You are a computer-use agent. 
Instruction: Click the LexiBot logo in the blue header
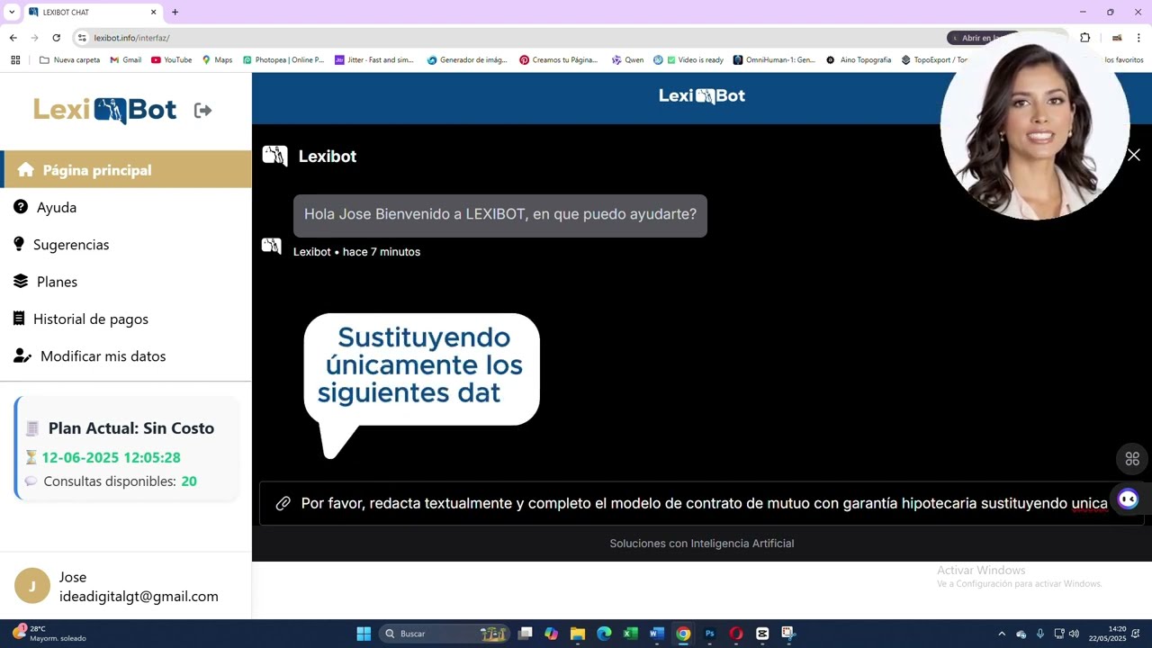pyautogui.click(x=702, y=95)
